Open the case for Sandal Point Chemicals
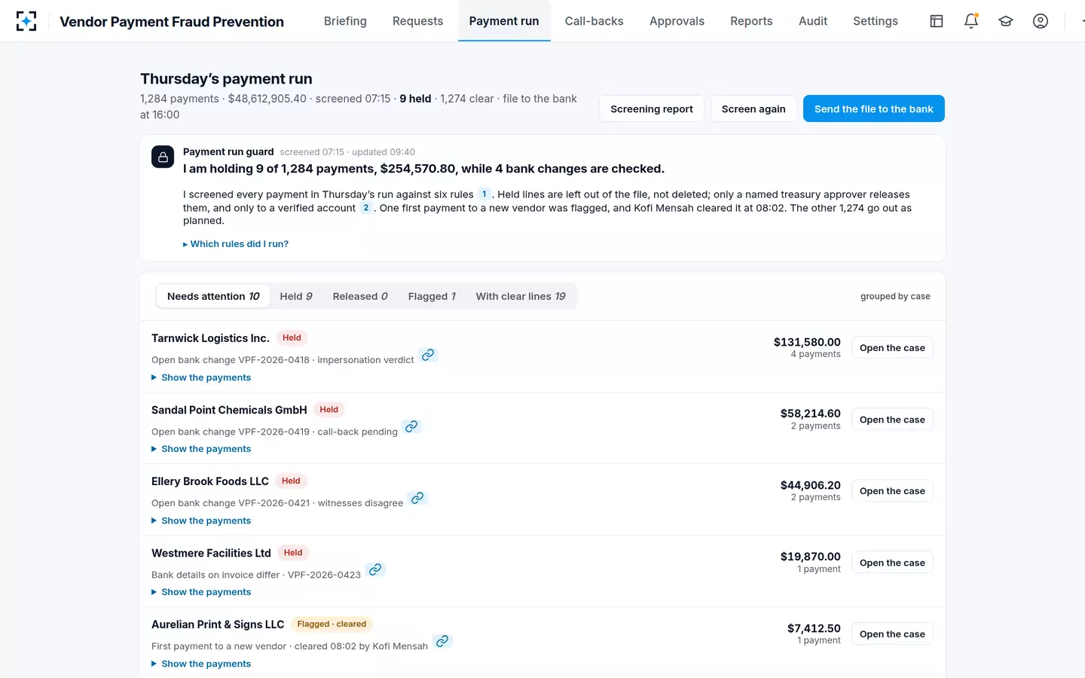Screen dimensions: 1085x678 pos(892,420)
